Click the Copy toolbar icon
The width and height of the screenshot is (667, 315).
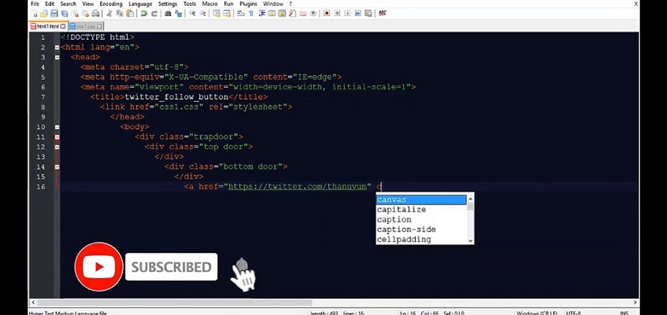[120, 14]
